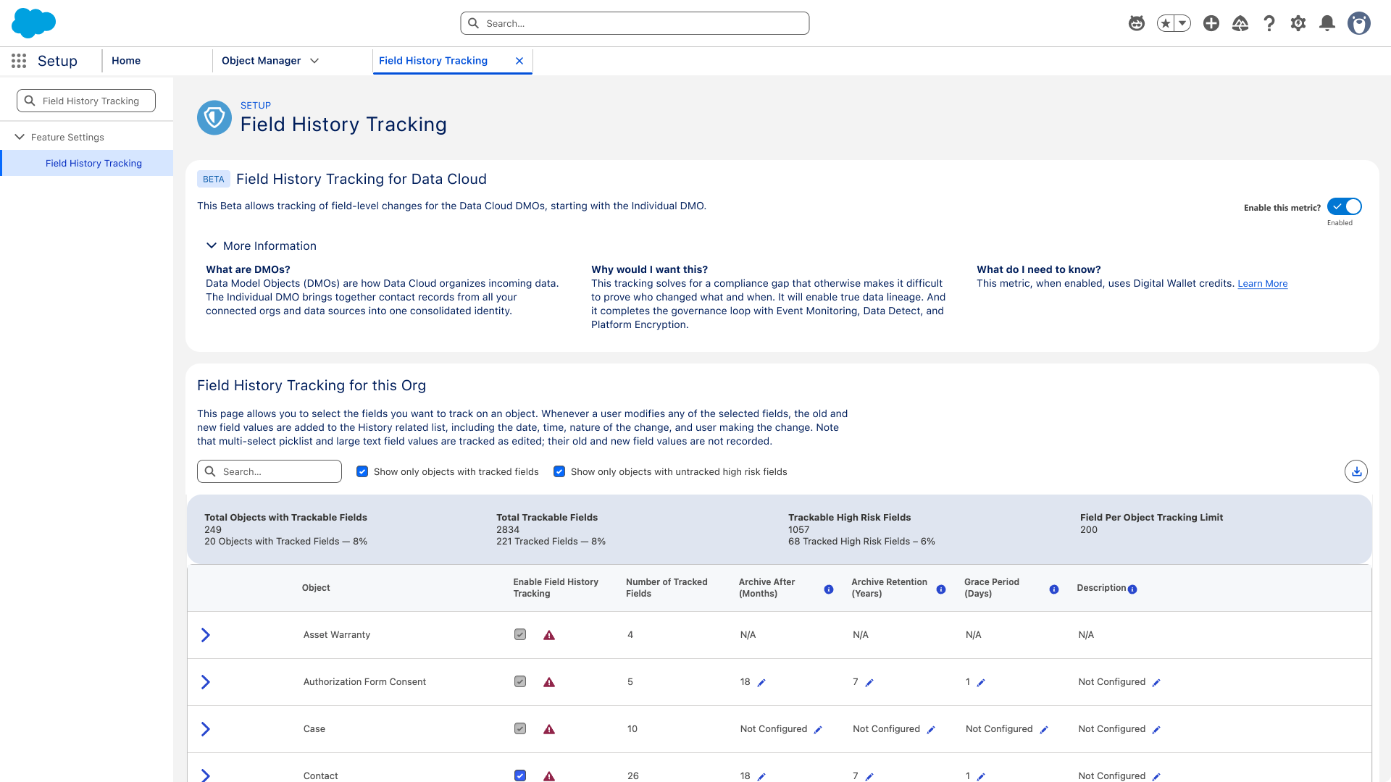Edit Archive After for Authorization Form Consent

[x=761, y=683]
